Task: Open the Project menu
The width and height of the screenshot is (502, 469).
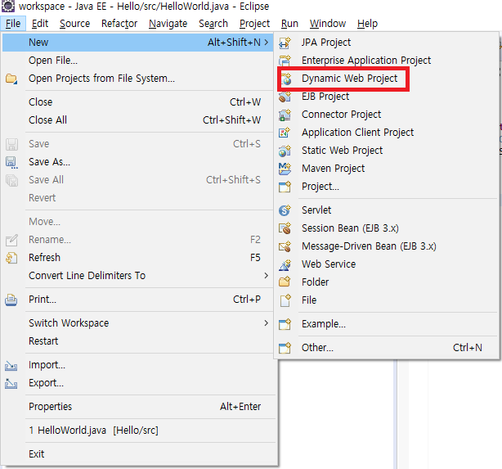Action: 255,24
